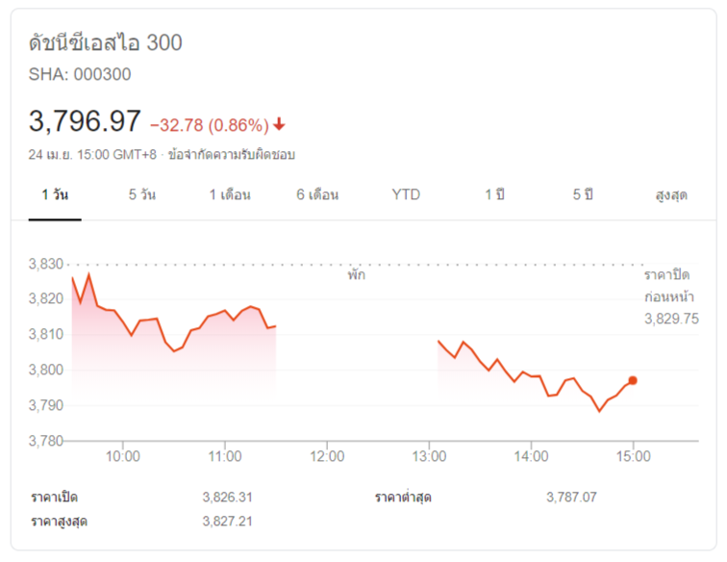The height and width of the screenshot is (562, 727).
Task: Open the 1 เดือน chart range
Action: pyautogui.click(x=230, y=195)
